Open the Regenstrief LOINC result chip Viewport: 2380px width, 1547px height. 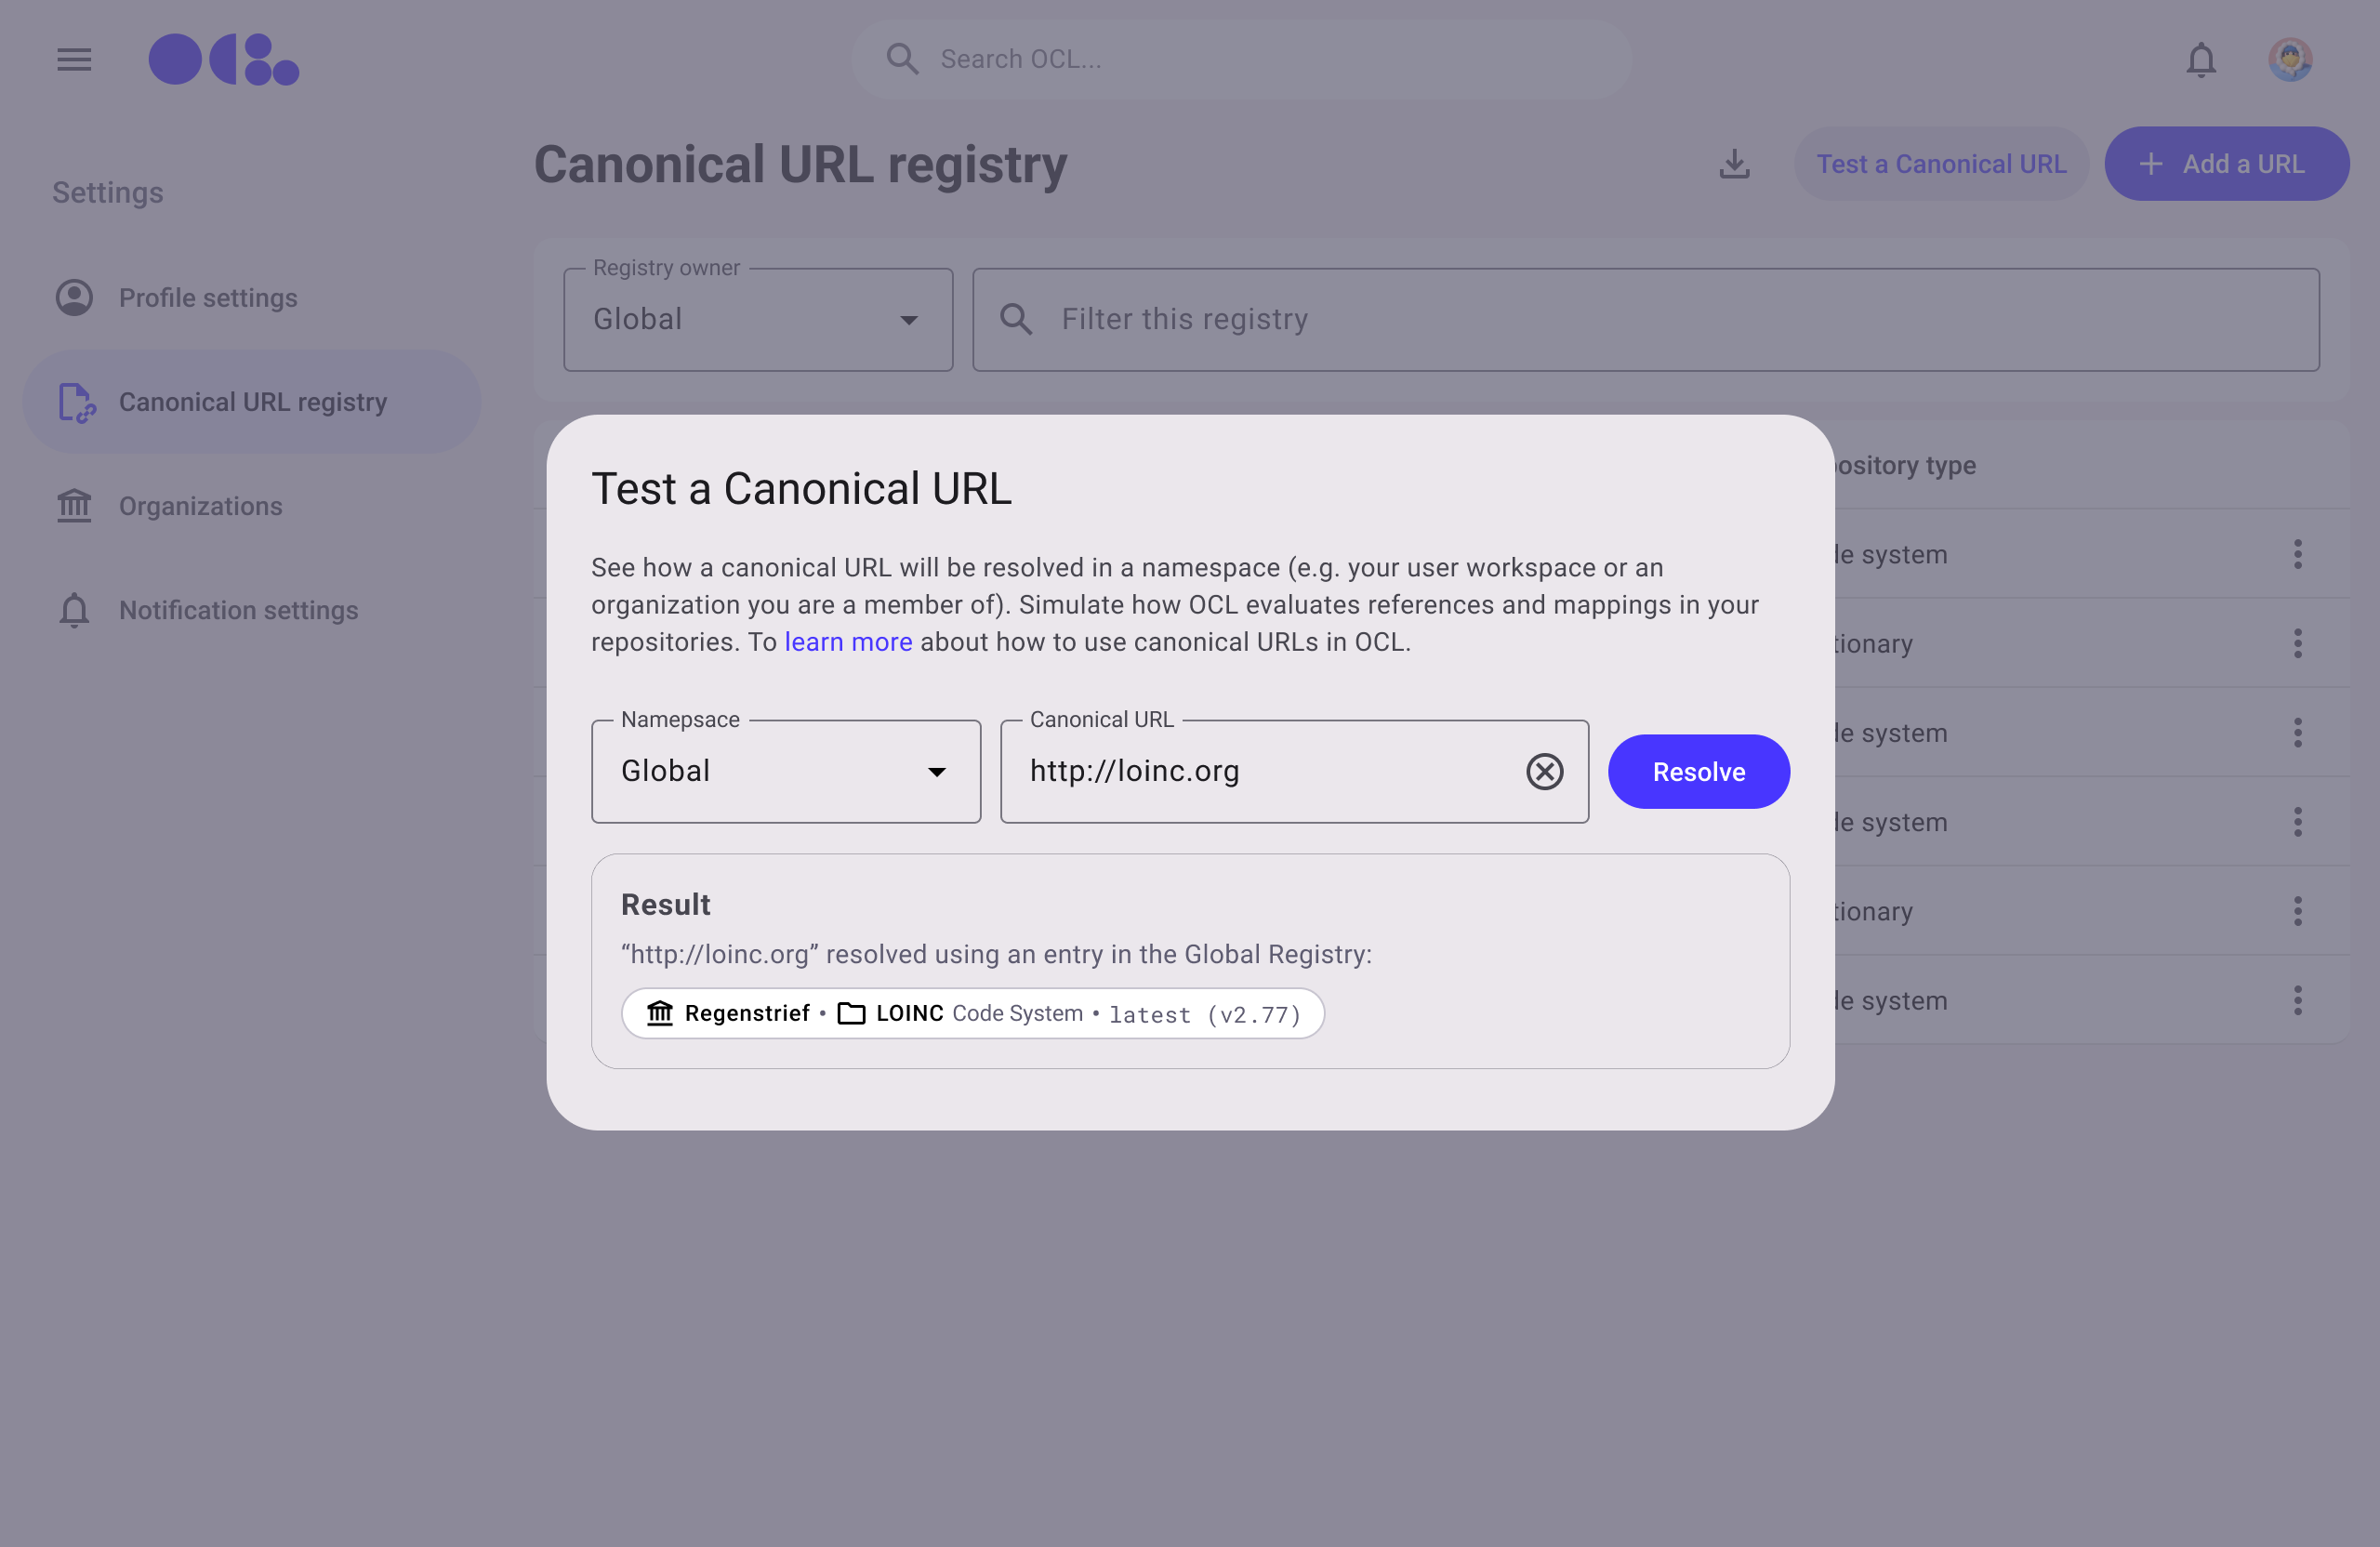click(972, 1014)
